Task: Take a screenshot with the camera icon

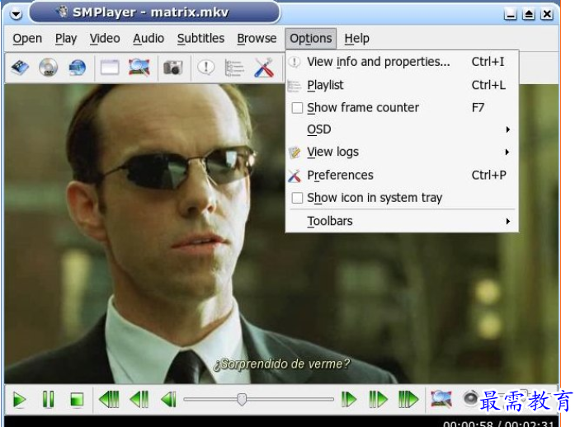Action: [172, 68]
